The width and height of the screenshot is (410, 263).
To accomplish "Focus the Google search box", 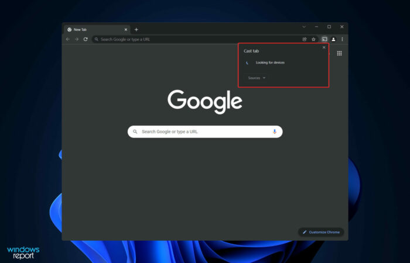I will pos(205,131).
